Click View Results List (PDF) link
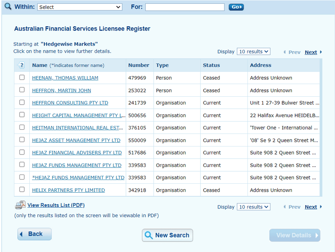335x252 pixels. pos(56,205)
